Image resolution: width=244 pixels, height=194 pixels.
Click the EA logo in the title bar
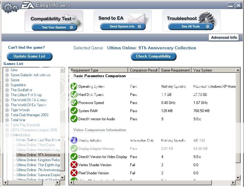tap(27, 5)
